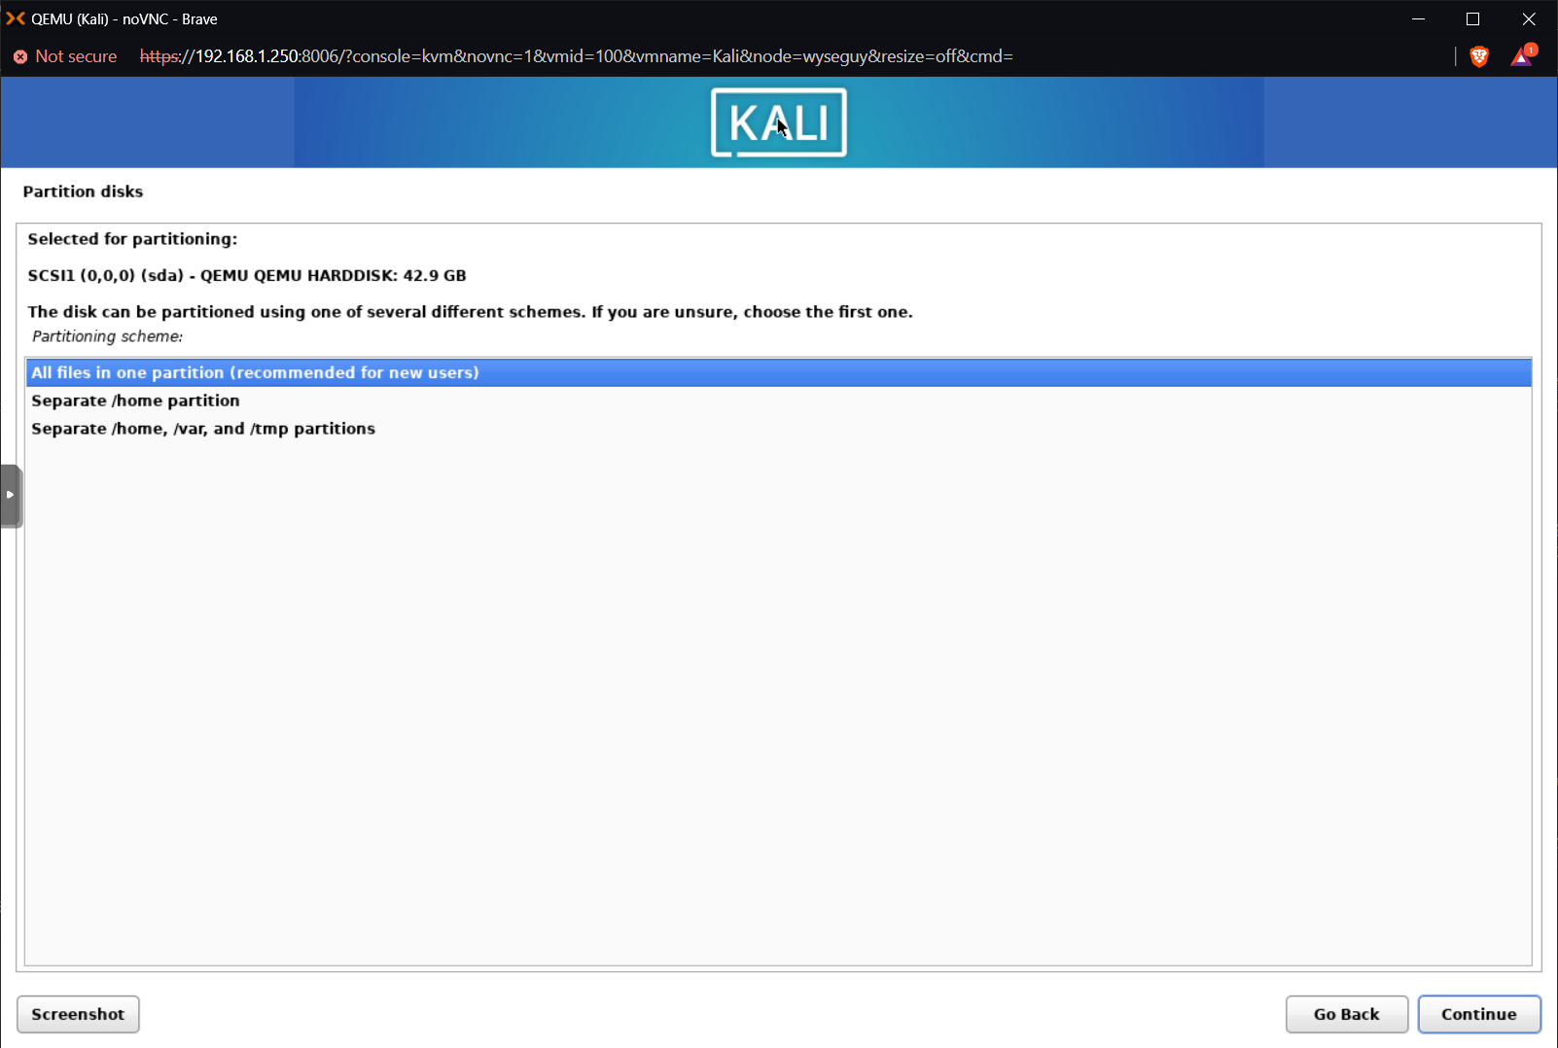
Task: Take installer Screenshot via button
Action: (x=78, y=1014)
